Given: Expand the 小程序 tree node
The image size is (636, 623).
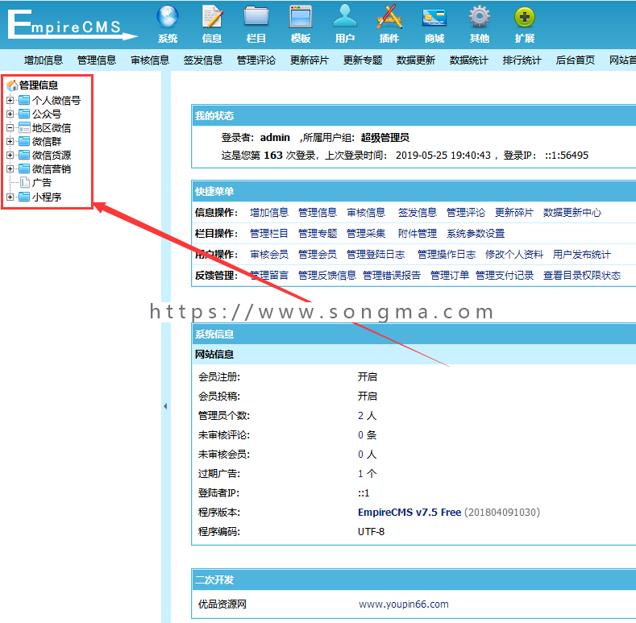Looking at the screenshot, I should (x=10, y=197).
